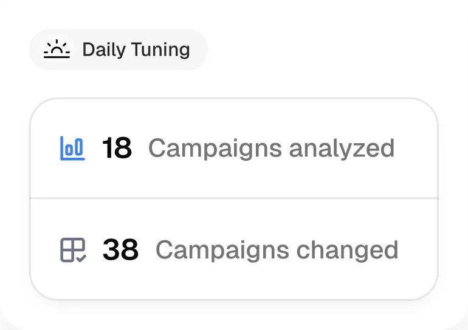468x330 pixels.
Task: Select the number 38 count
Action: (x=120, y=249)
